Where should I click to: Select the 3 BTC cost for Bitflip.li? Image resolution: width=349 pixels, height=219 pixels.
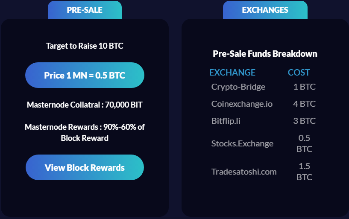pos(304,121)
